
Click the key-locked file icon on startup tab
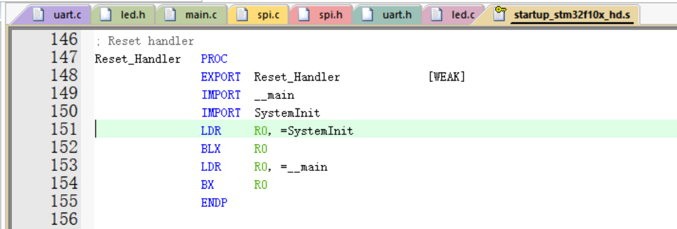tap(499, 14)
